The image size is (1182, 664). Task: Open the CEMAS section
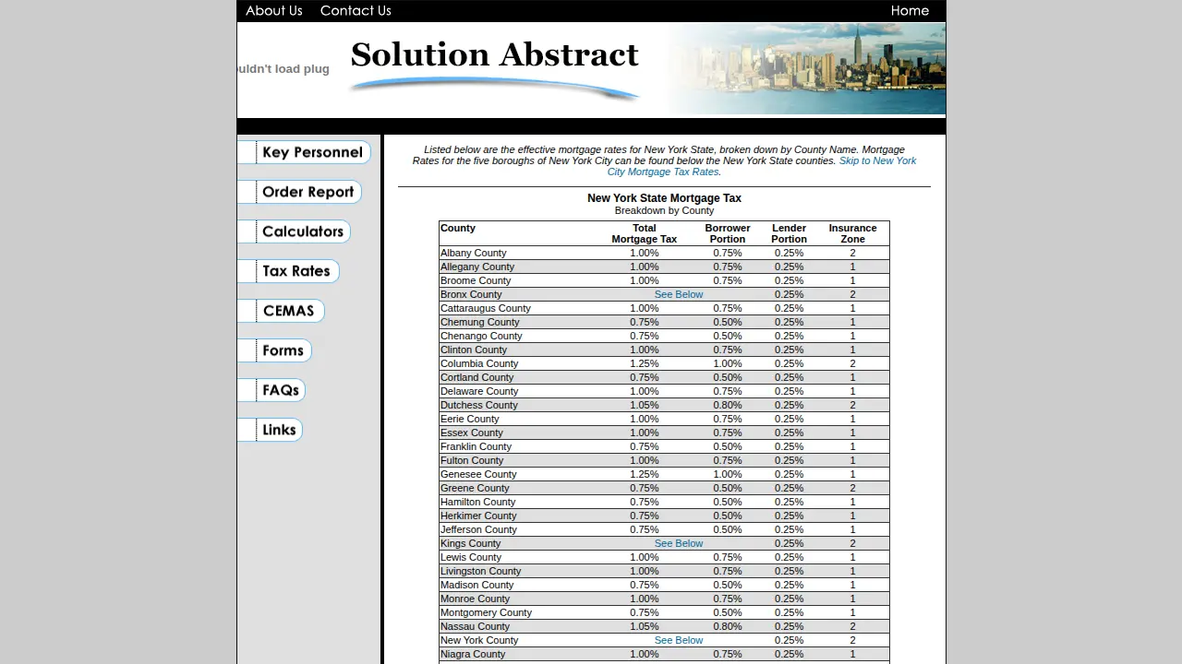(282, 311)
